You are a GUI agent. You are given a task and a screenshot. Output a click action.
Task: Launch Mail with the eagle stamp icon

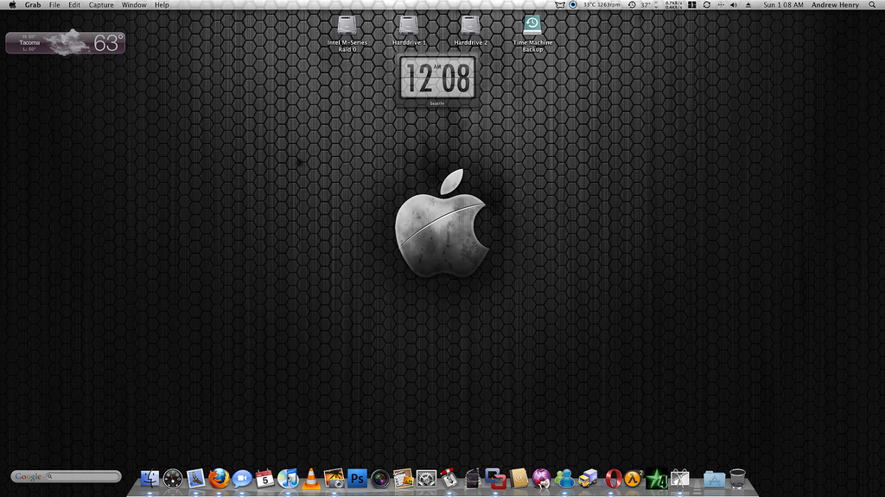(x=196, y=479)
